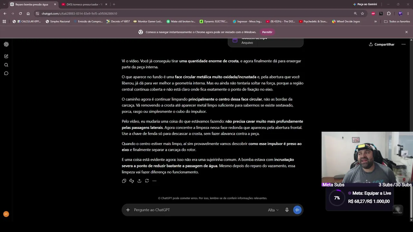Open the Todos os favoritos folder
413x232 pixels.
(397, 22)
